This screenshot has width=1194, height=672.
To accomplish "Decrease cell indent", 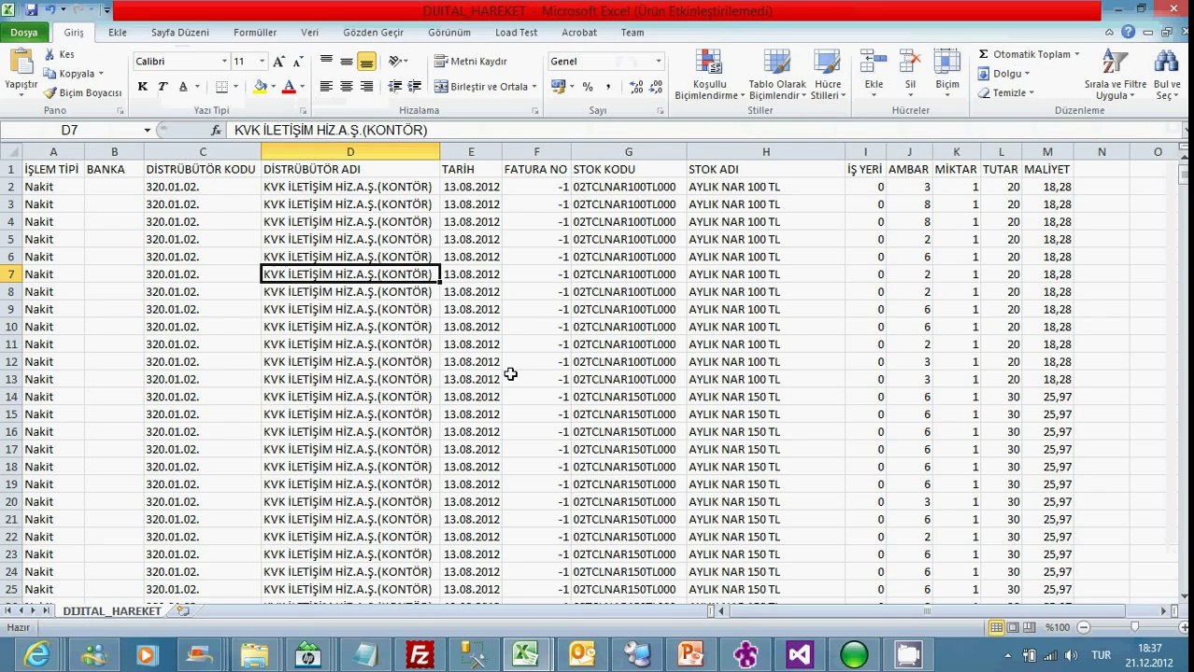I will [395, 86].
